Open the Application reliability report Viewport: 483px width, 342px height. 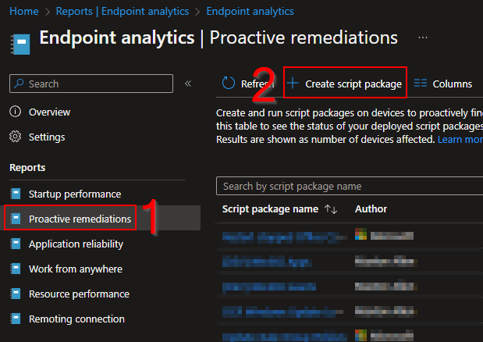[x=76, y=244]
